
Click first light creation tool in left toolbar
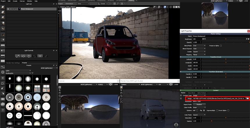click(x=3, y=7)
